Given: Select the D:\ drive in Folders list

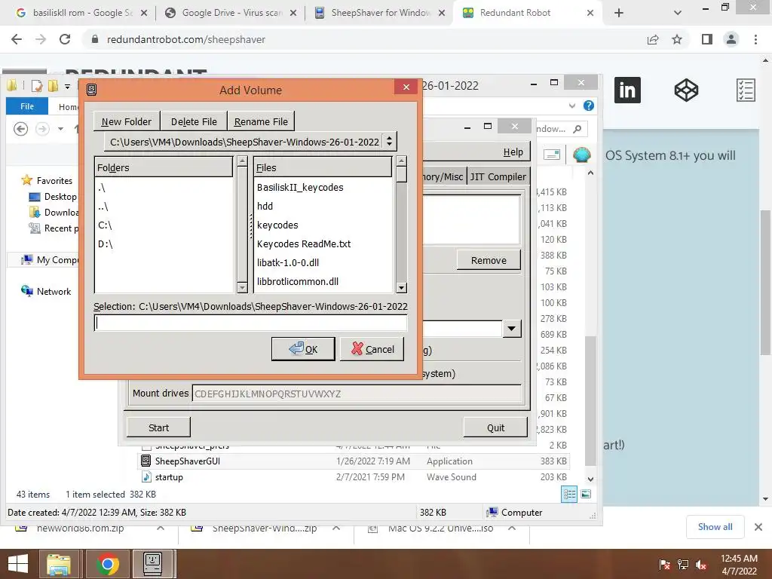Looking at the screenshot, I should click(106, 244).
